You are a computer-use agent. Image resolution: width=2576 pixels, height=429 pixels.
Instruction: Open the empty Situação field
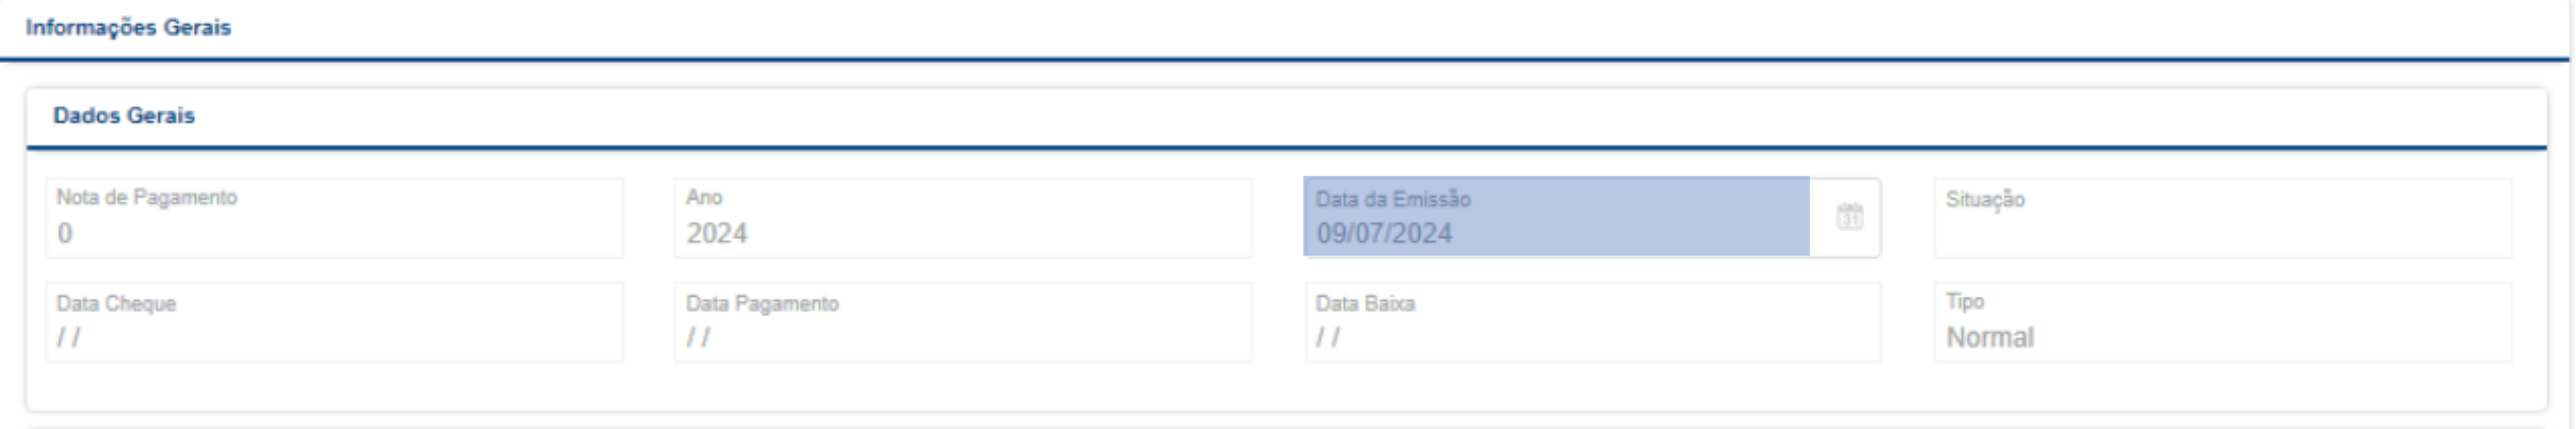(x=2222, y=218)
